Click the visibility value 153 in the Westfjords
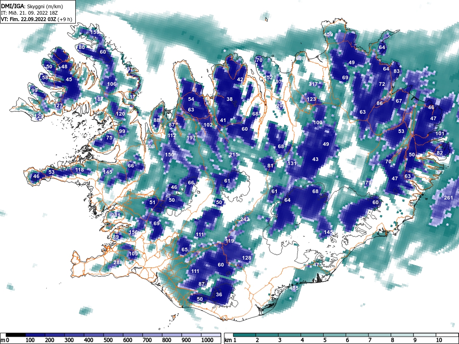 tap(95, 32)
